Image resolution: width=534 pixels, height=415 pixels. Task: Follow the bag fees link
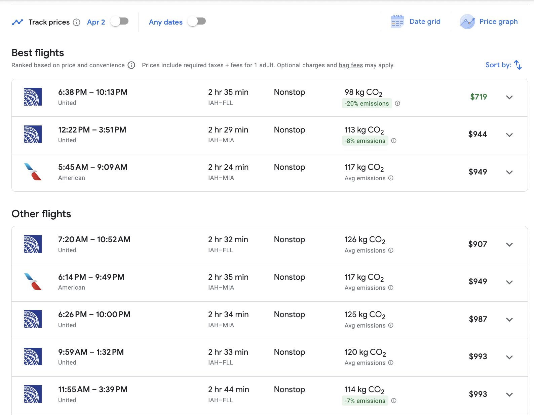[x=351, y=65]
